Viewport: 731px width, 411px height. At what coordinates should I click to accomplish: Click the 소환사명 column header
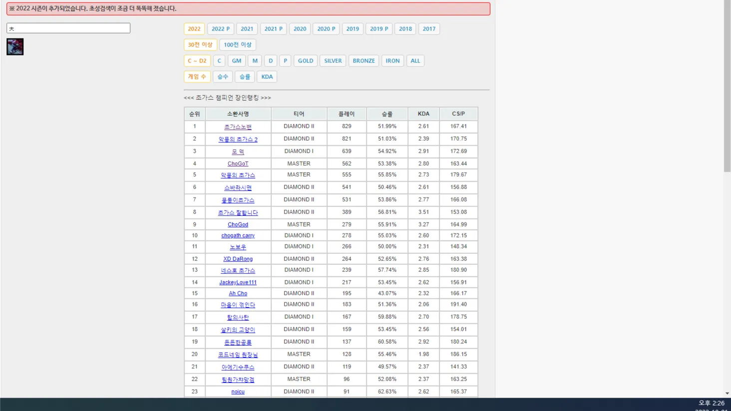point(238,114)
